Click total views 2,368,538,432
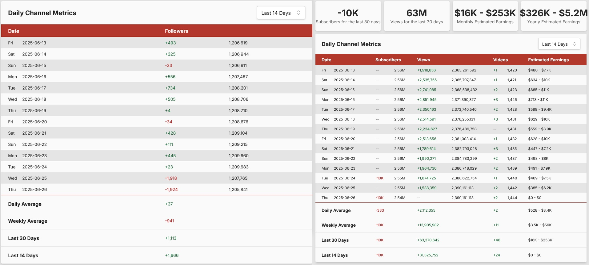This screenshot has height=265, width=589. 464,90
